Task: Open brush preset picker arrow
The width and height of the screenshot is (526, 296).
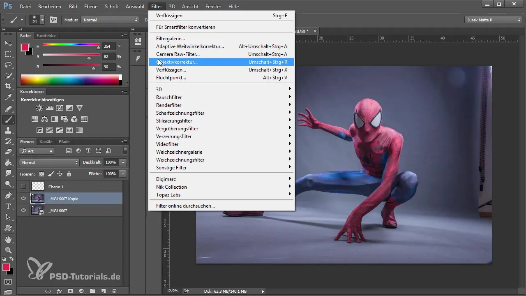Action: tap(42, 20)
